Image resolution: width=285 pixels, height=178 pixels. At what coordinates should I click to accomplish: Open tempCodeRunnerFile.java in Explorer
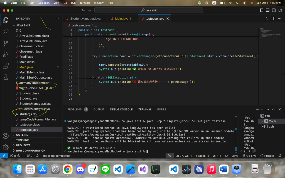click(x=38, y=119)
